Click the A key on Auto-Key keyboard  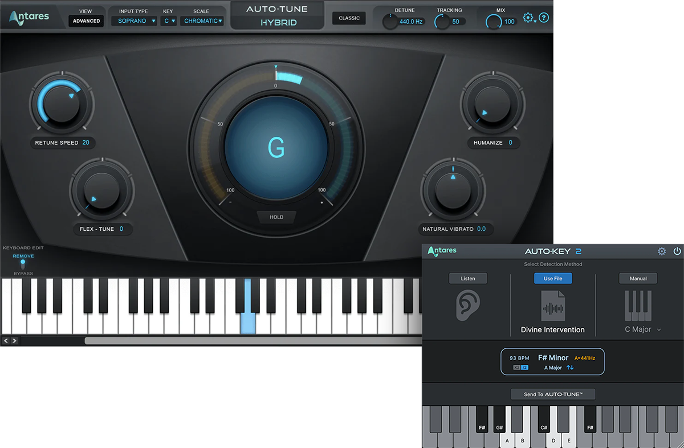(507, 440)
